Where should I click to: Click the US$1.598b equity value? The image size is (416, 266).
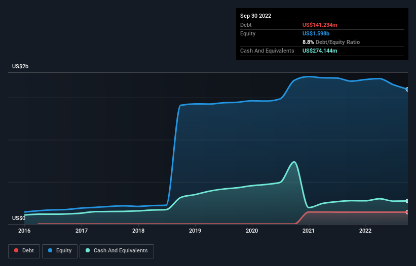316,33
